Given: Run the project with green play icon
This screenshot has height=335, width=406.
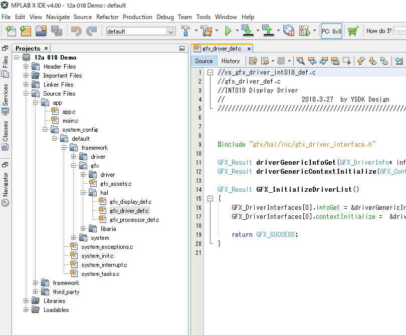Looking at the screenshot, I should [228, 31].
